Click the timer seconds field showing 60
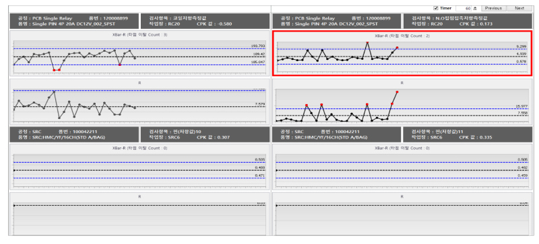539x244 pixels. (x=464, y=8)
